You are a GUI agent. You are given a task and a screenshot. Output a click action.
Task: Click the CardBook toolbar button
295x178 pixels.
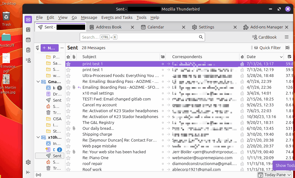tap(265, 37)
